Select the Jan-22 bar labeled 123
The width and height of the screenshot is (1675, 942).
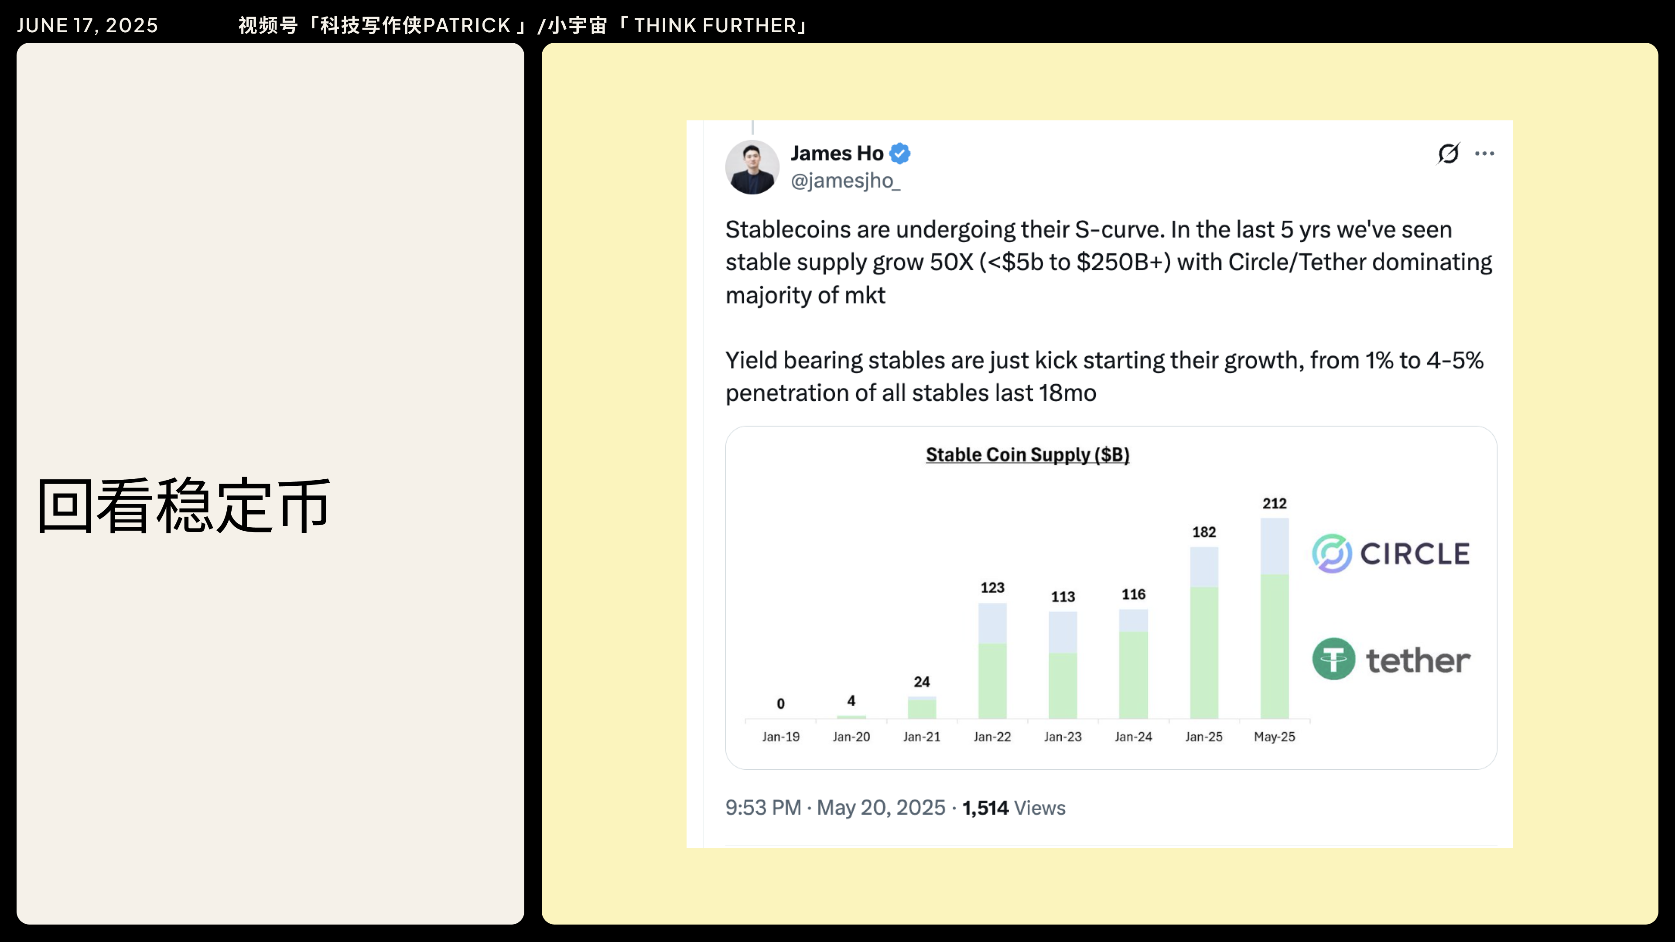992,661
